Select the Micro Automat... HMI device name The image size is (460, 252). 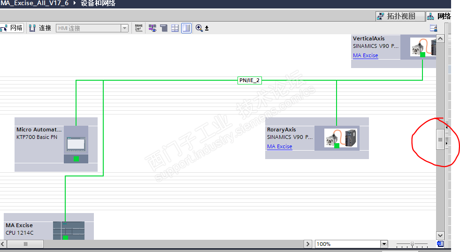39,130
